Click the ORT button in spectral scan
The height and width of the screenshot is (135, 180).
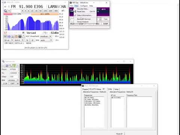tap(12, 84)
